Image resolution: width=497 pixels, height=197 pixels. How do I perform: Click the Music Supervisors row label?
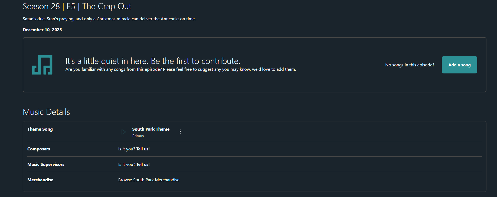click(46, 164)
